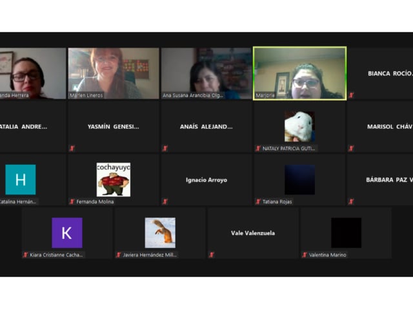Select Marlen Lineros's video feed

pos(114,73)
